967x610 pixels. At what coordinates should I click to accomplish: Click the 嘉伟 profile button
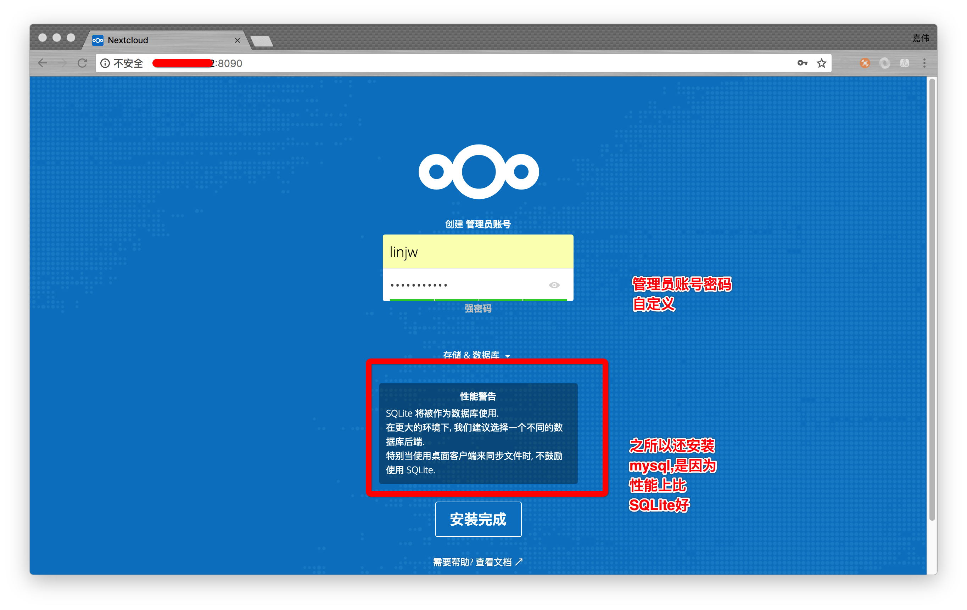click(x=921, y=38)
